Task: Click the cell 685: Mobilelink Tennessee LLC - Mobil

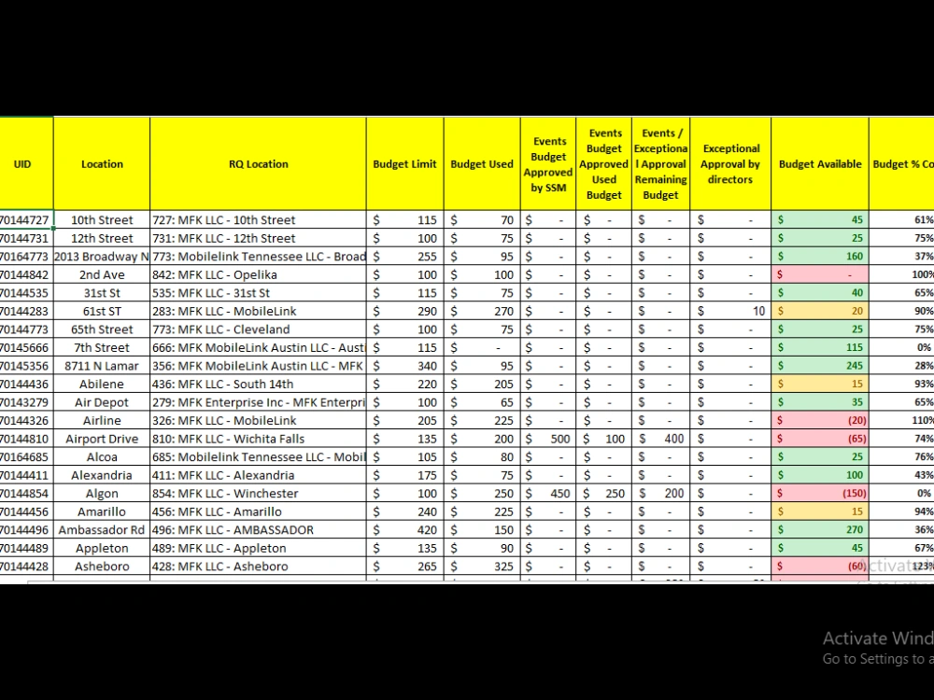Action: click(x=258, y=457)
